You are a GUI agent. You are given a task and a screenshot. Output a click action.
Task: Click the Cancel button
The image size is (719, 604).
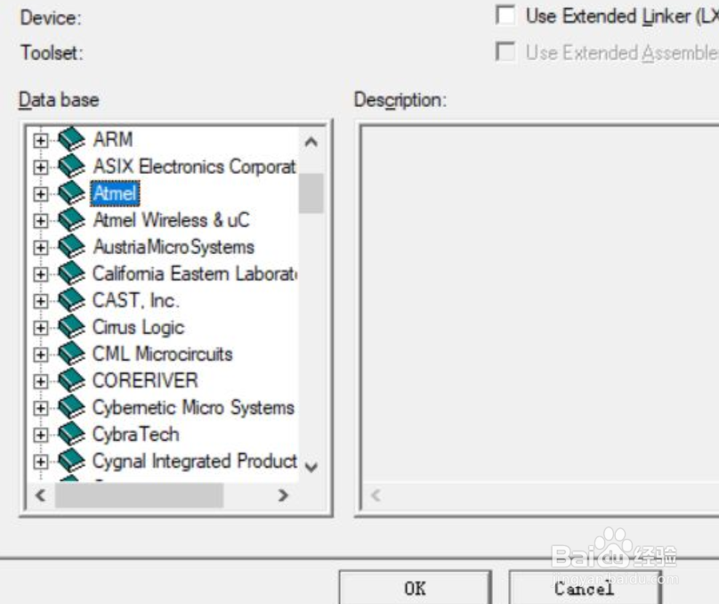coord(585,588)
